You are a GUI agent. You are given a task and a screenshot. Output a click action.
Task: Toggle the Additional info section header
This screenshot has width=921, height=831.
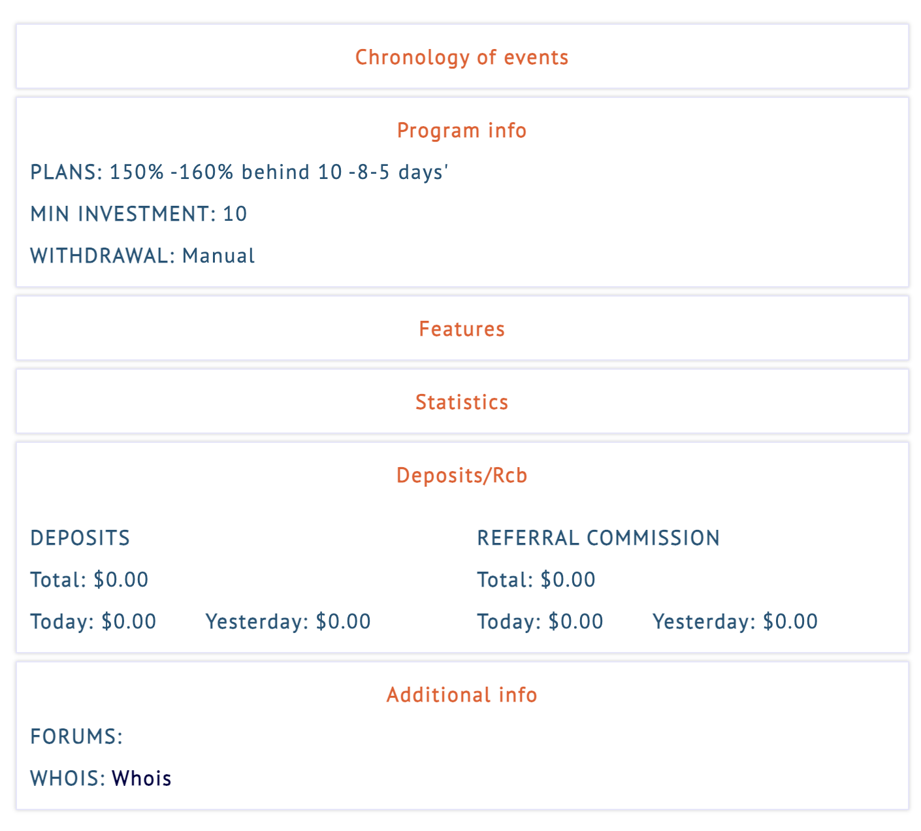pos(461,695)
